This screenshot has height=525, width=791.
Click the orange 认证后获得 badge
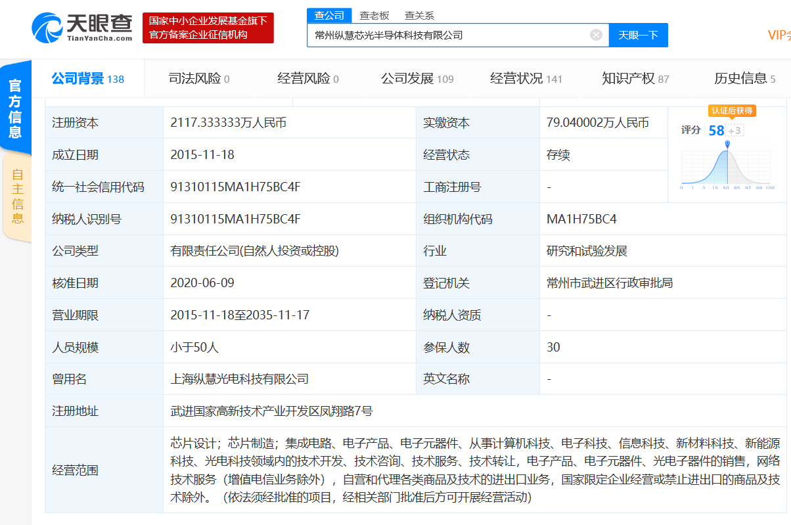pyautogui.click(x=731, y=110)
